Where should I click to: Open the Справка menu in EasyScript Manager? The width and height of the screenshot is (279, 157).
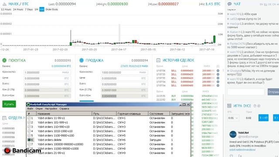(x=64, y=109)
